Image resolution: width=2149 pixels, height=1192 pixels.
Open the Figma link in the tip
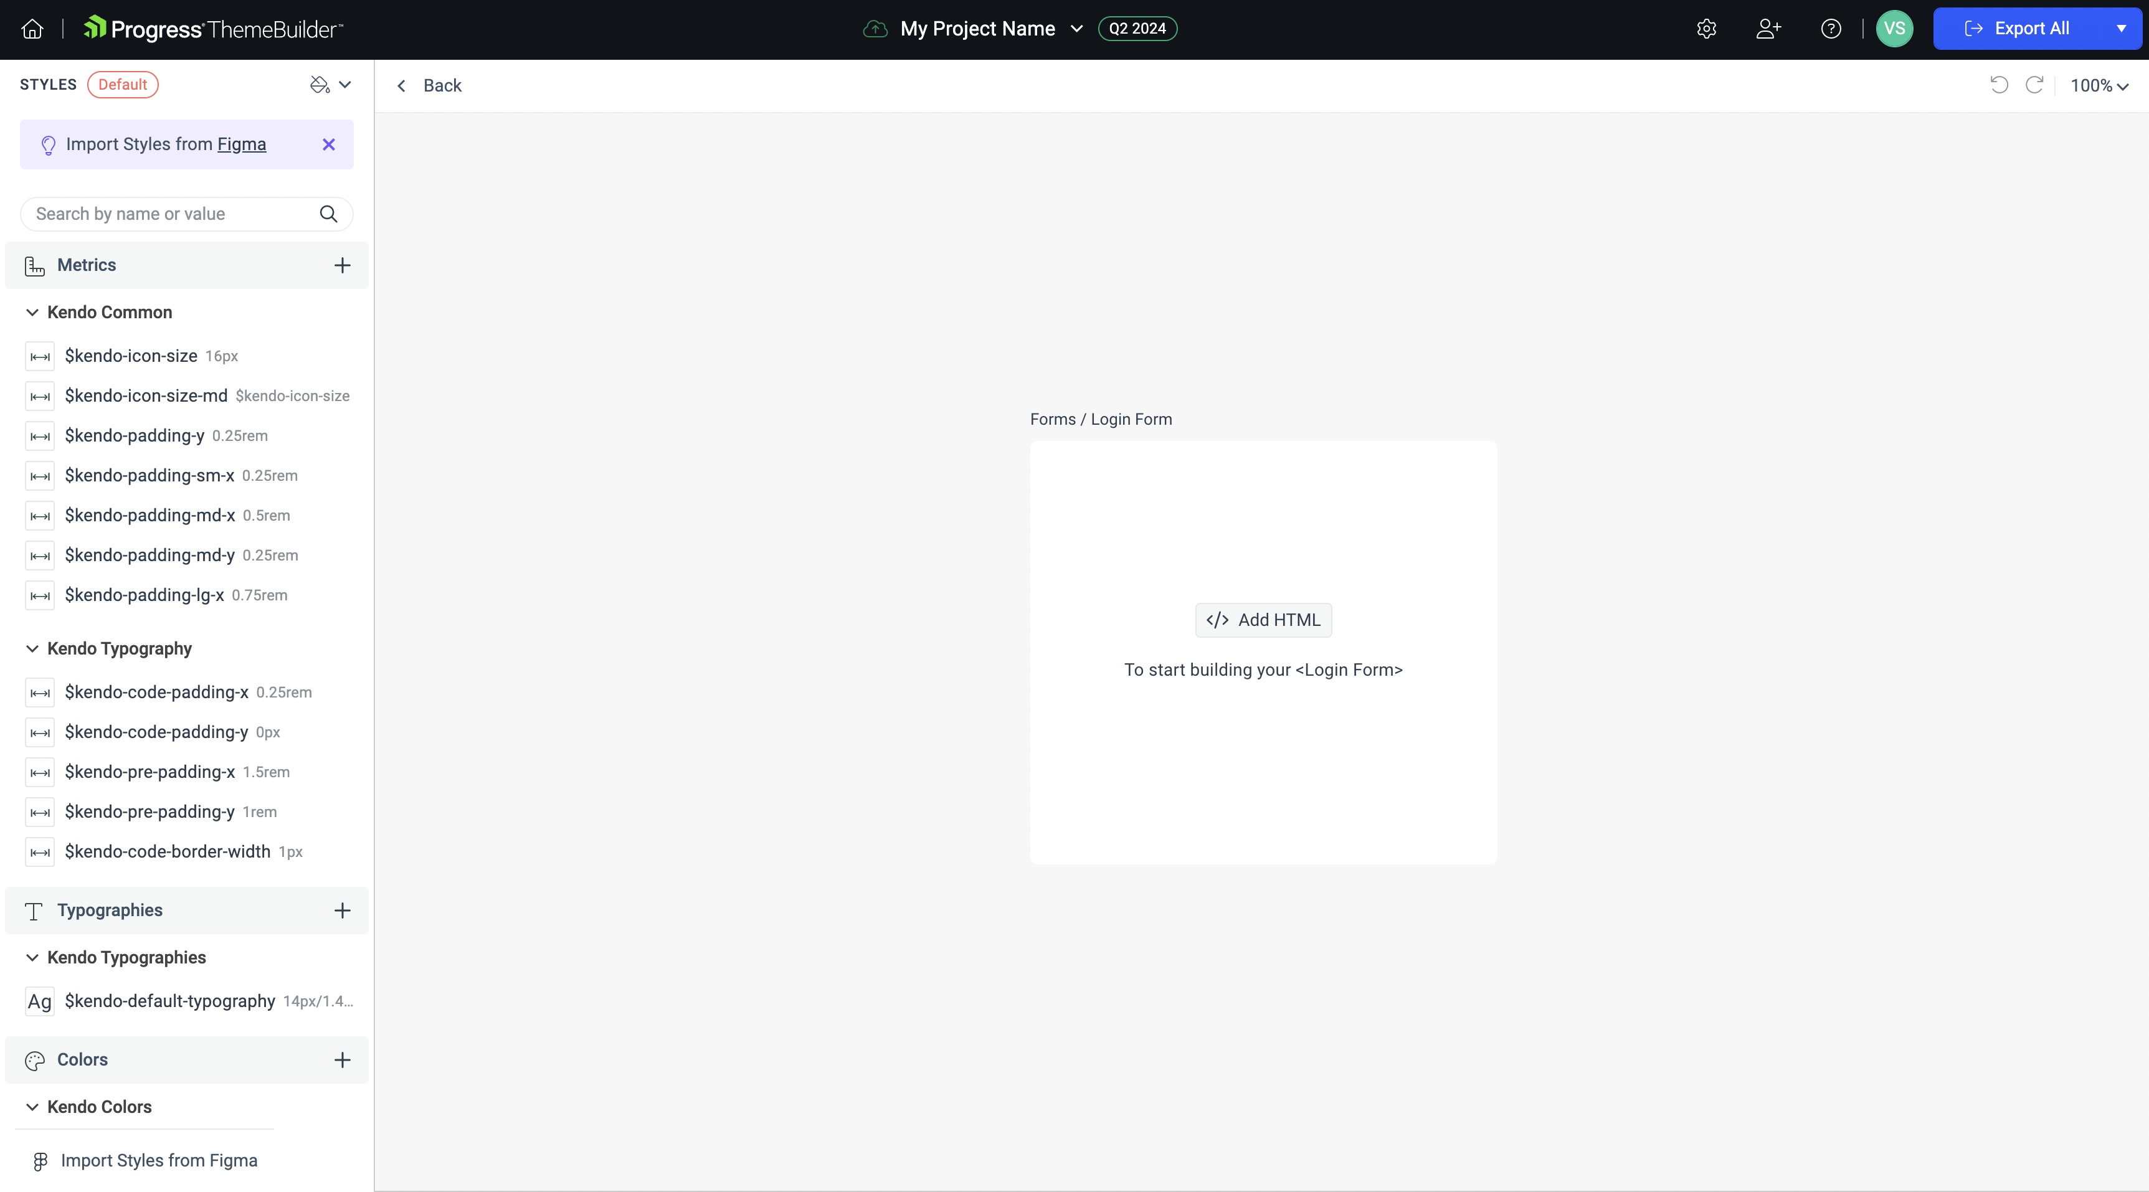[242, 145]
